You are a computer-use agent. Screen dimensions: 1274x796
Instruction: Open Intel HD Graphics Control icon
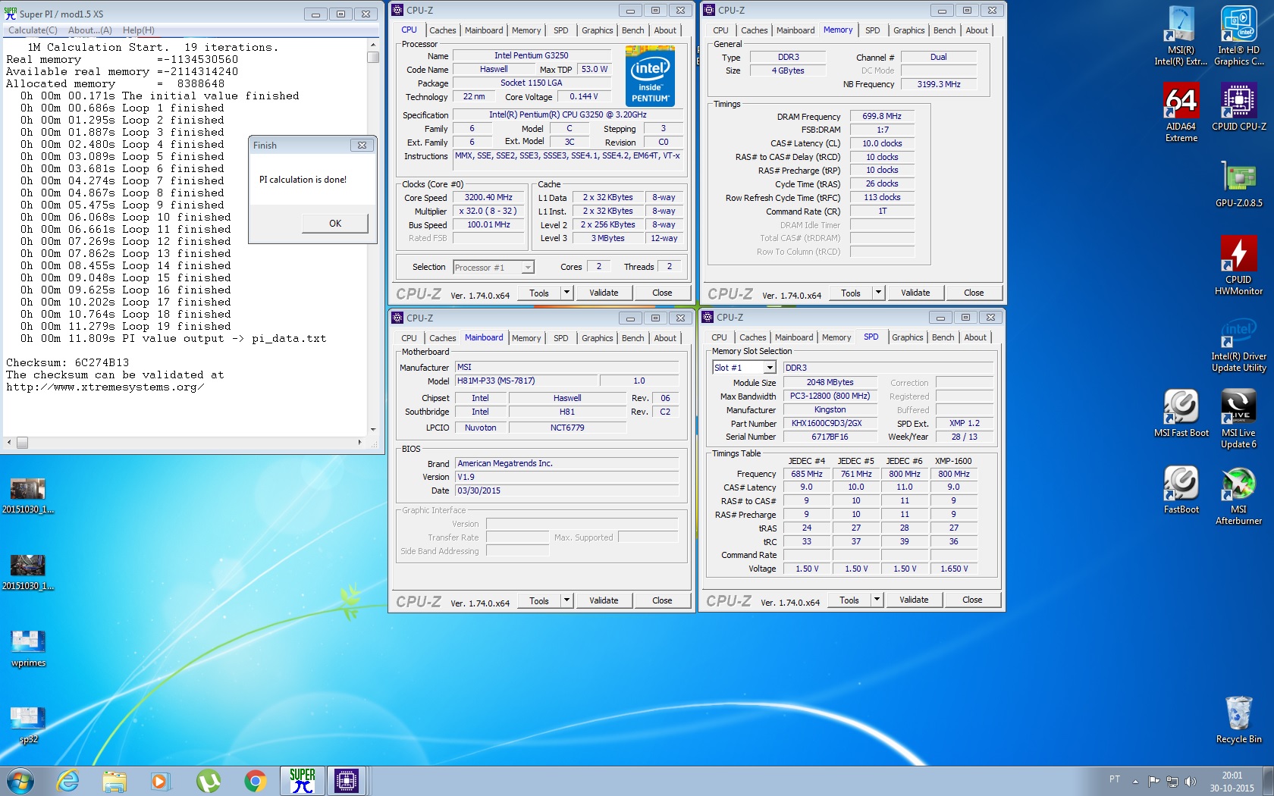click(1238, 36)
